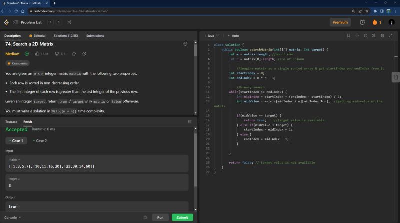This screenshot has height=223, width=400.
Task: Reset code with the revert arrow icon
Action: pyautogui.click(x=366, y=36)
